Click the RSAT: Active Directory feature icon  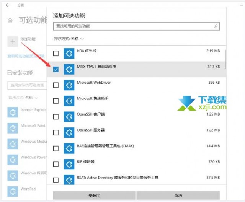point(69,180)
